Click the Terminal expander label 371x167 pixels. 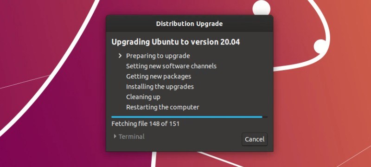[x=132, y=136]
